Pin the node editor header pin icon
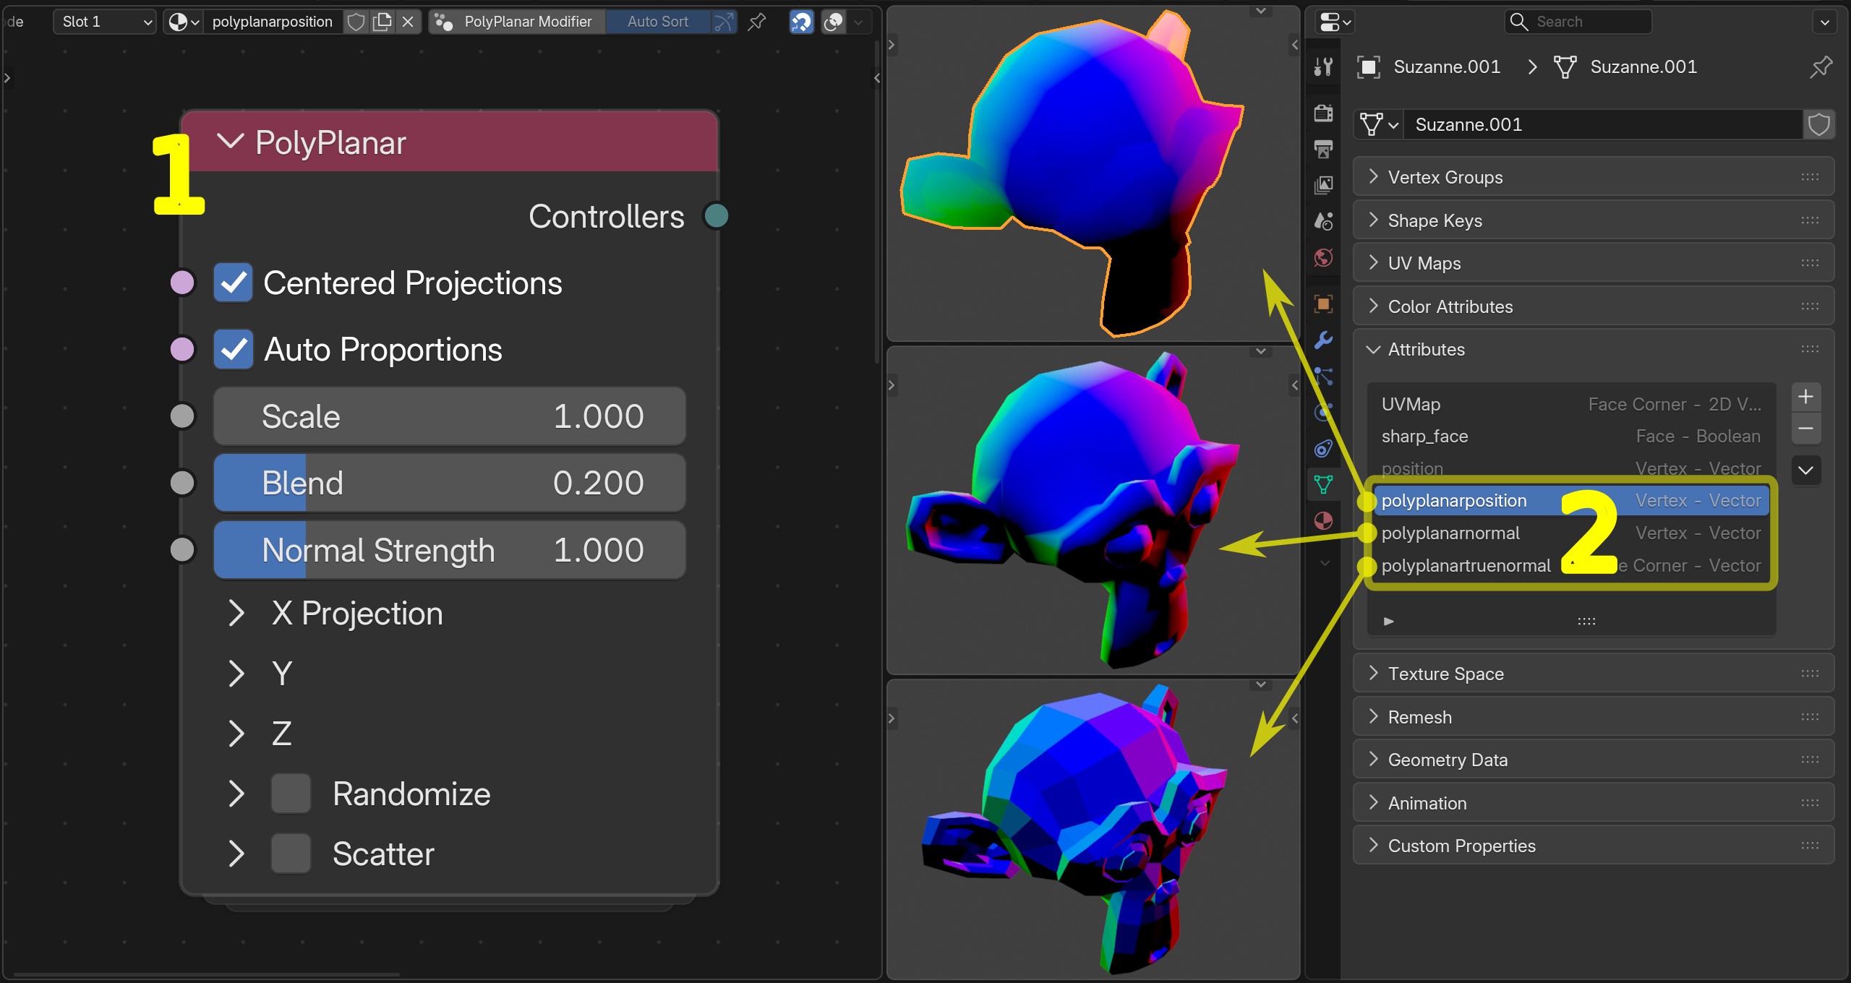 pos(756,22)
